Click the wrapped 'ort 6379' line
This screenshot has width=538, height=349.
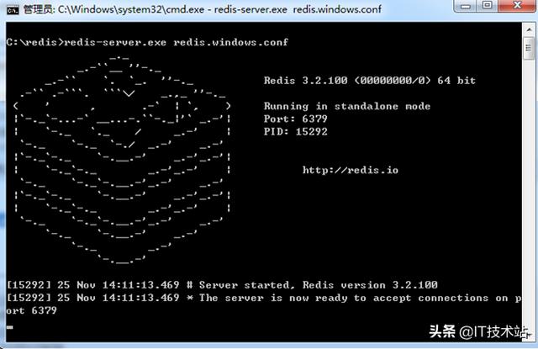[x=31, y=310]
